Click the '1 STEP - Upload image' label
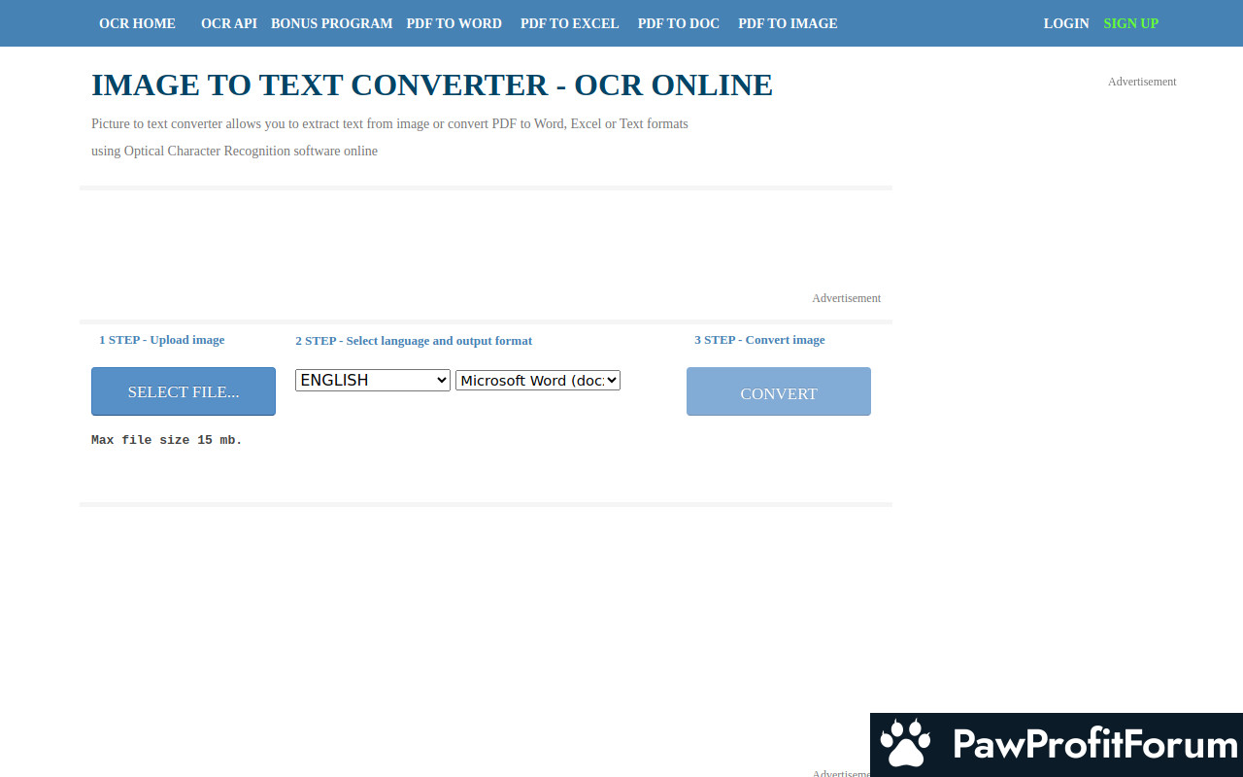The height and width of the screenshot is (777, 1243). [x=161, y=340]
